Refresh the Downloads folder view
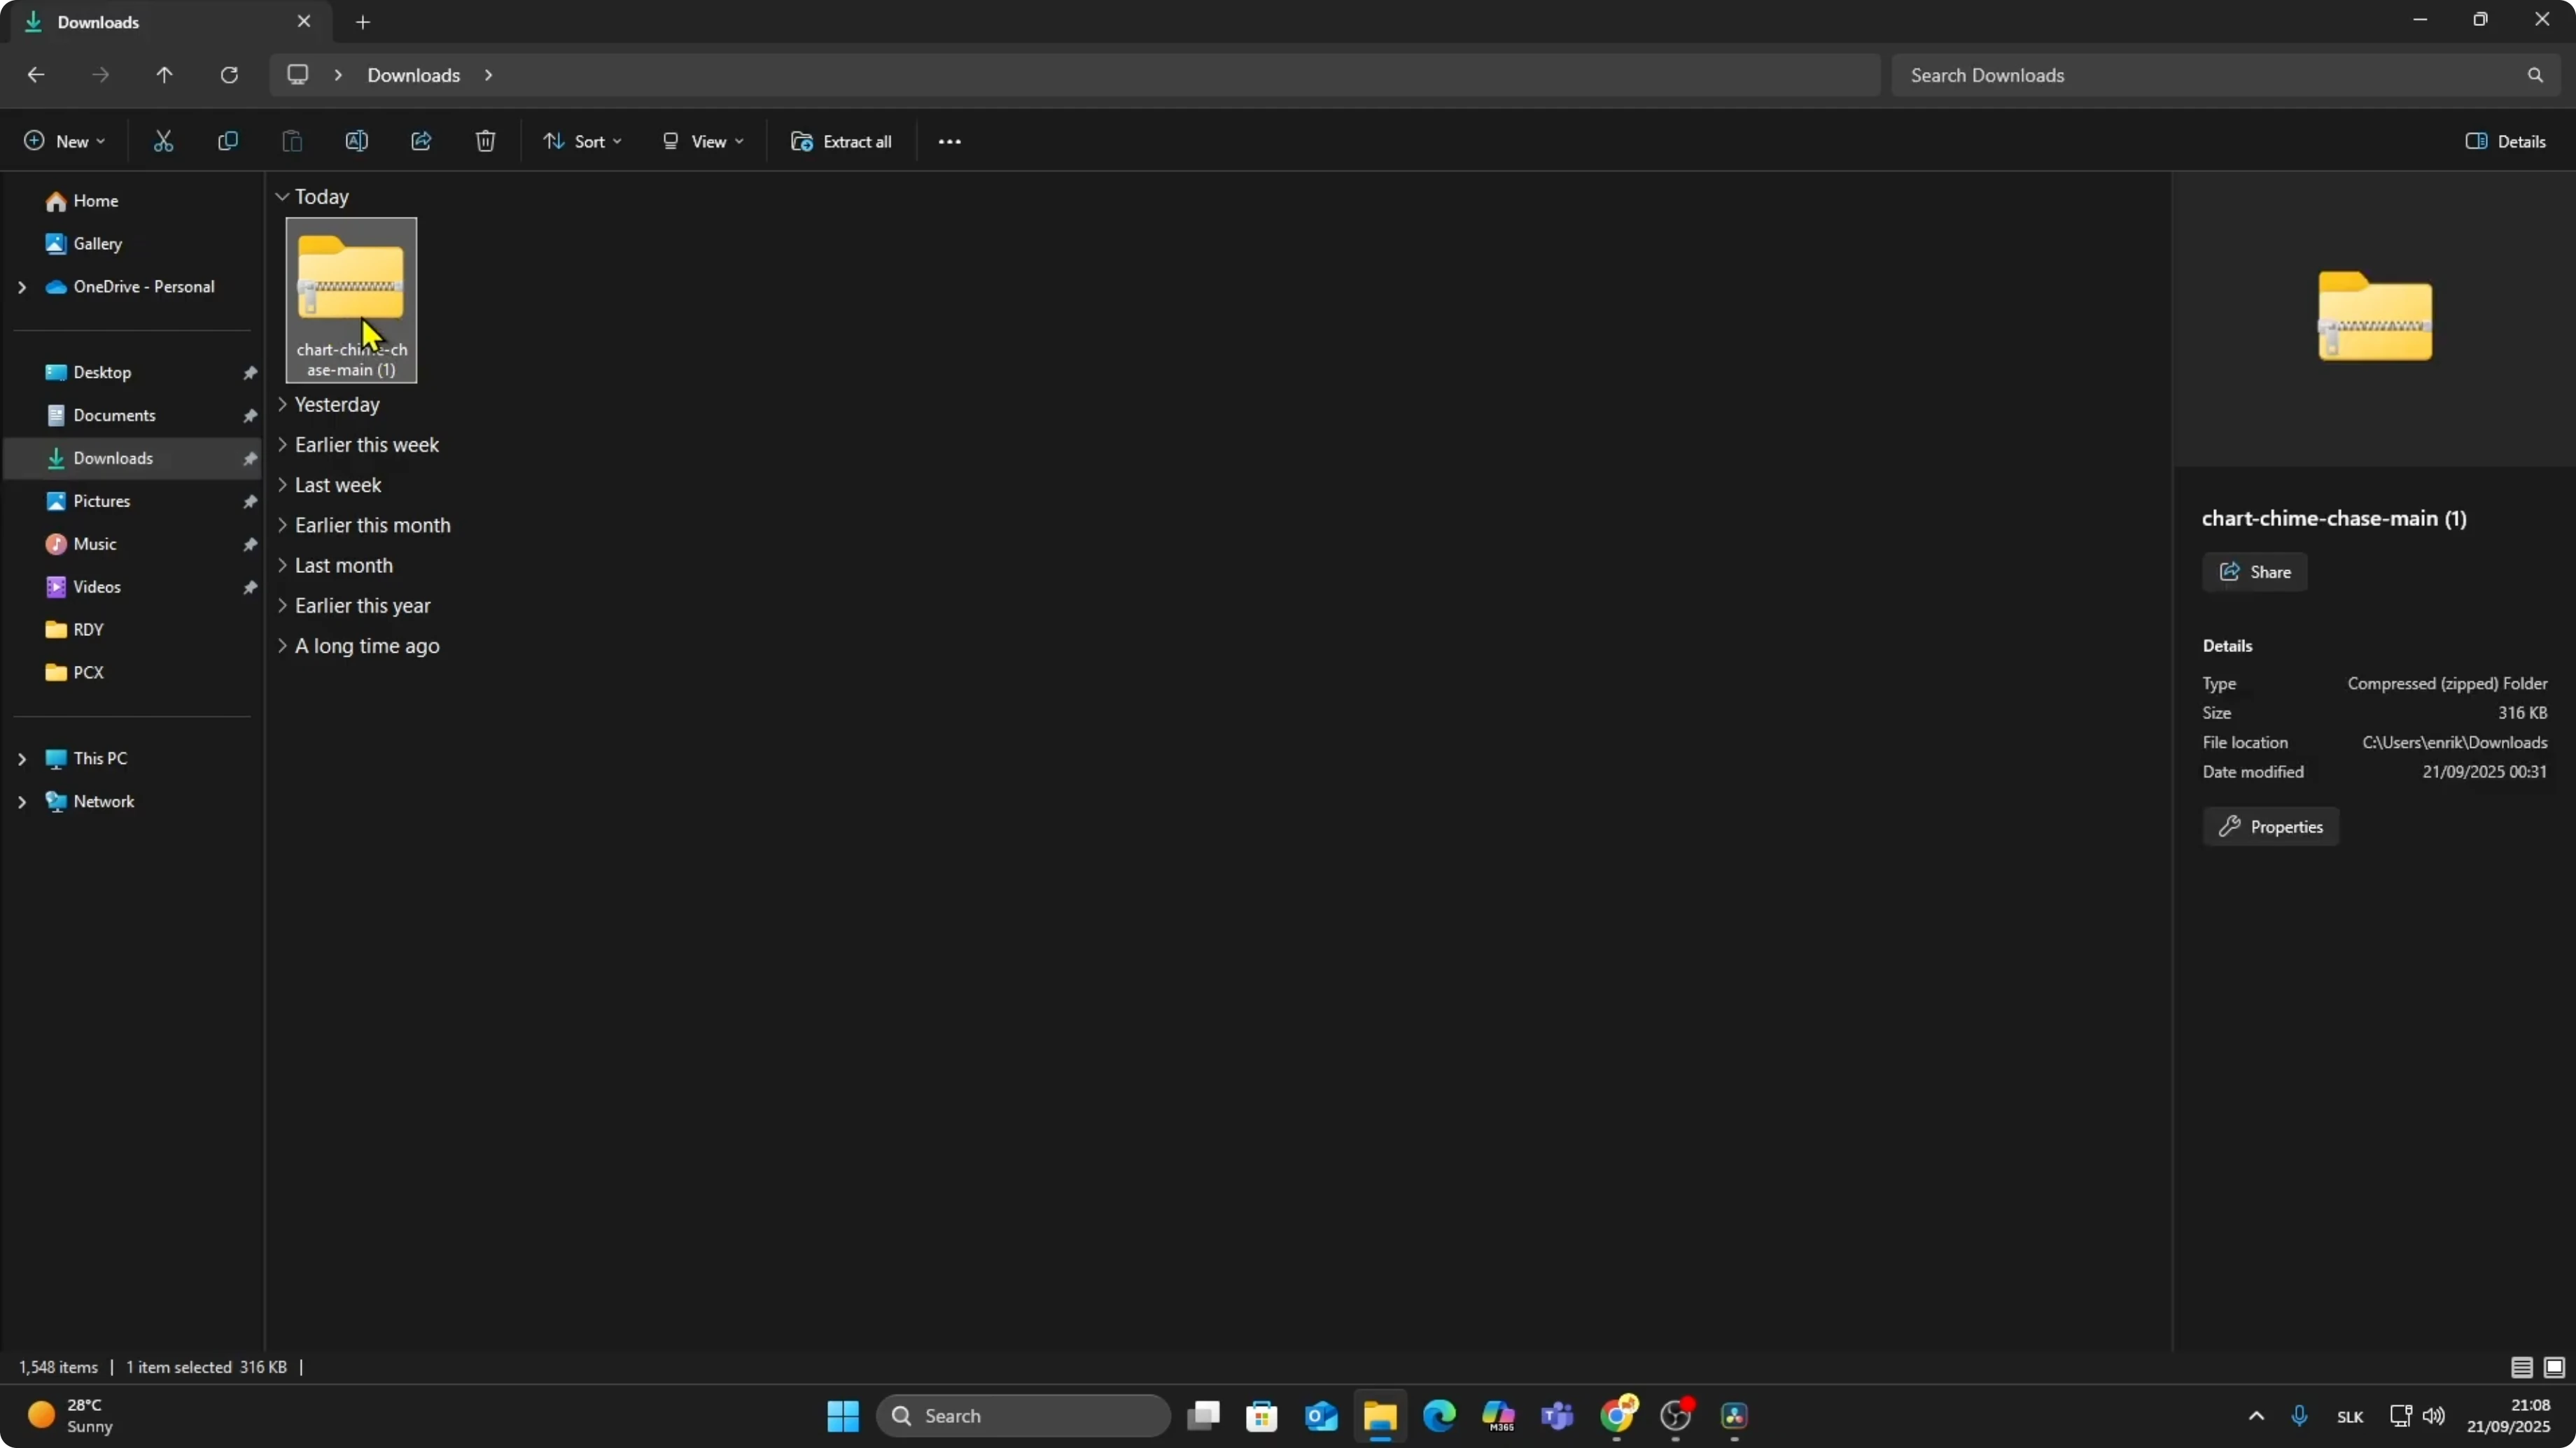The width and height of the screenshot is (2576, 1448). (229, 75)
